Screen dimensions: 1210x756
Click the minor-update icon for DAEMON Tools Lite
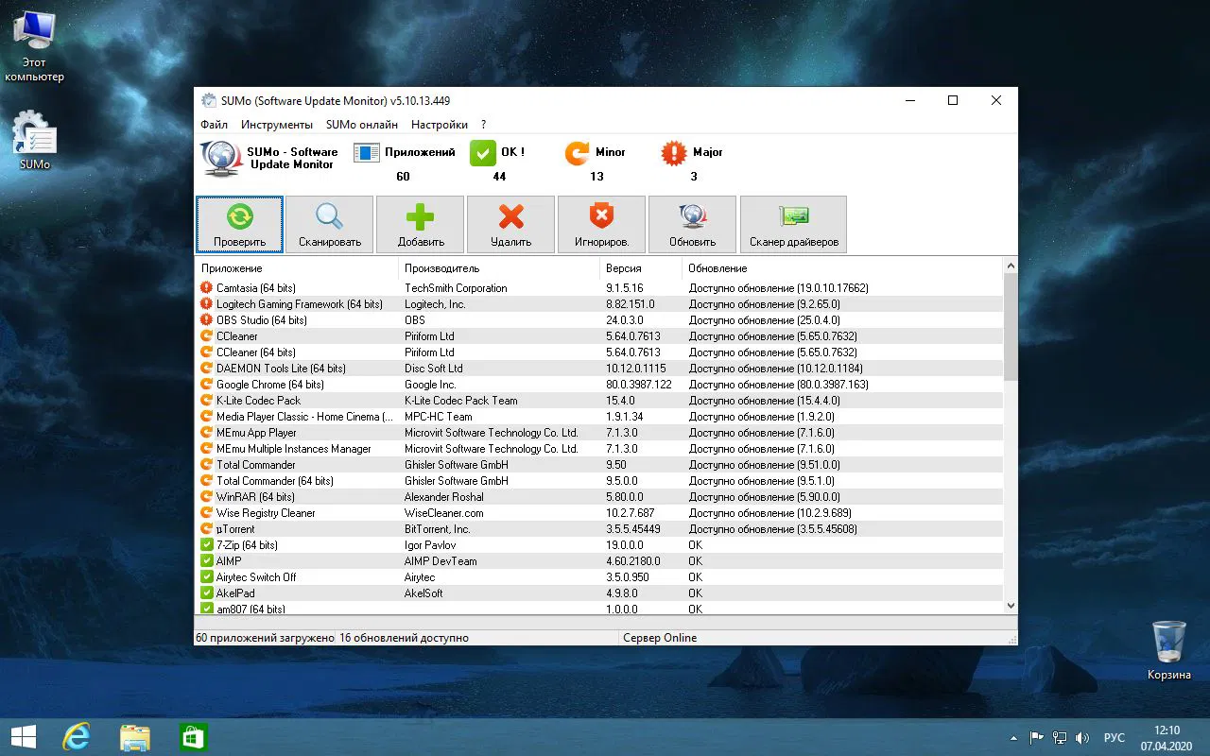(x=207, y=369)
